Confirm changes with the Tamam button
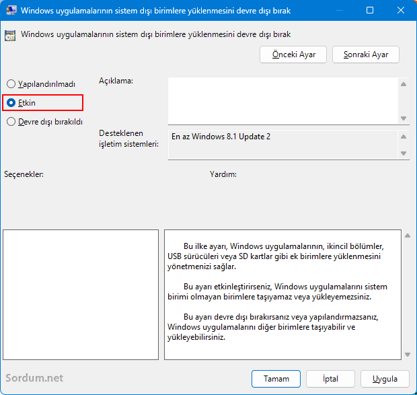 tap(276, 379)
